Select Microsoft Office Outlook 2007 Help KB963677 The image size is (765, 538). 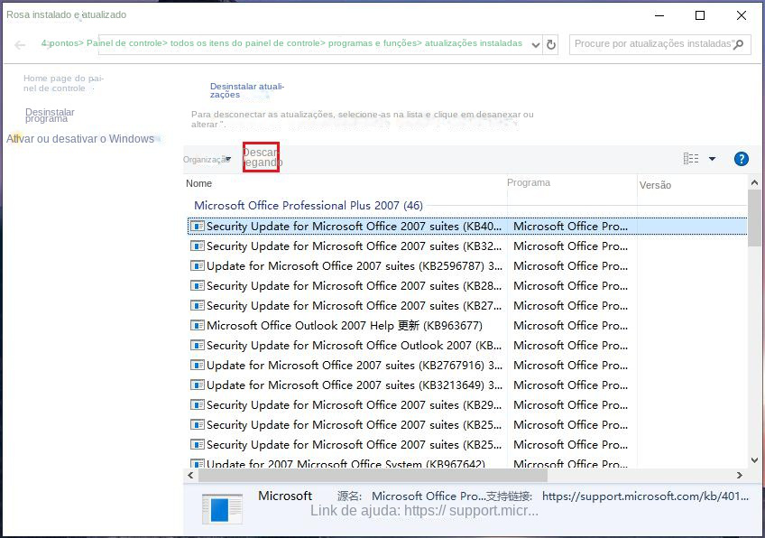tap(467, 326)
